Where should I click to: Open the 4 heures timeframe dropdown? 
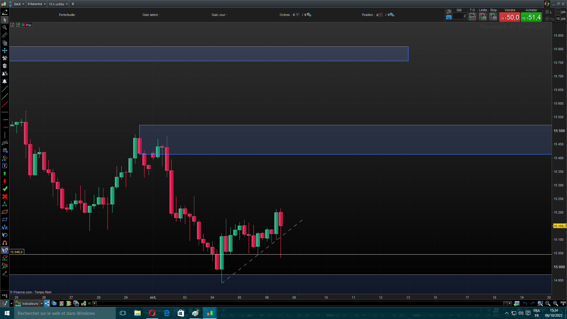pos(37,4)
